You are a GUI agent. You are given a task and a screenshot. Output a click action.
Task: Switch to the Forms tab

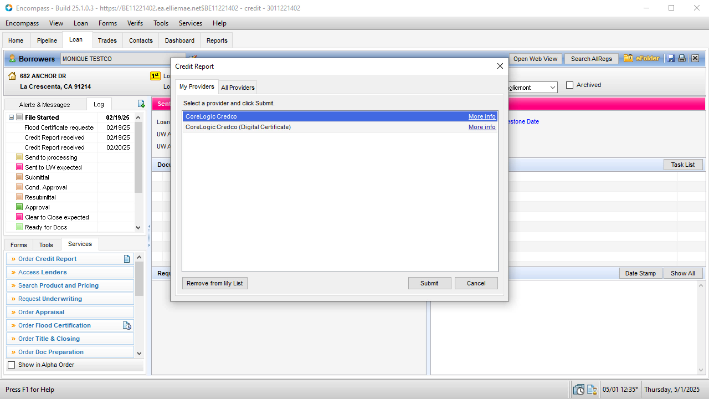pyautogui.click(x=18, y=245)
